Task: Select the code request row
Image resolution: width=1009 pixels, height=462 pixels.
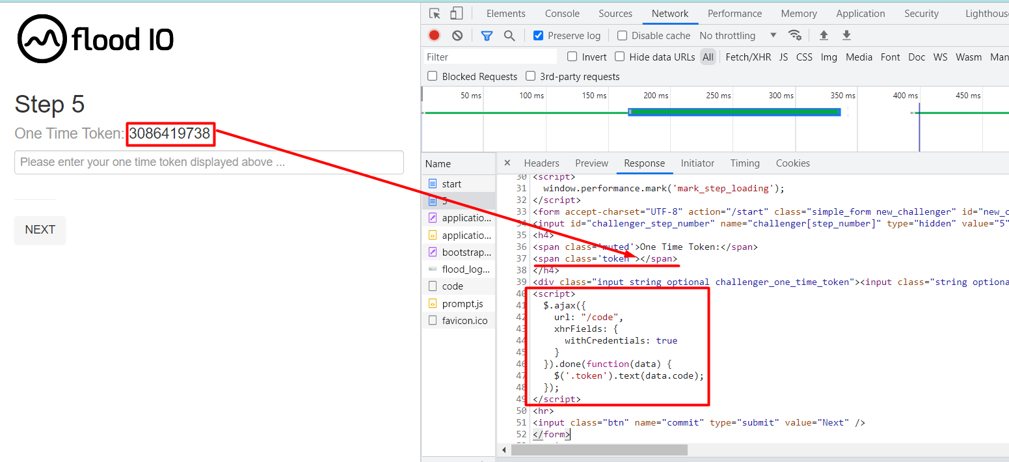Action: [x=459, y=286]
